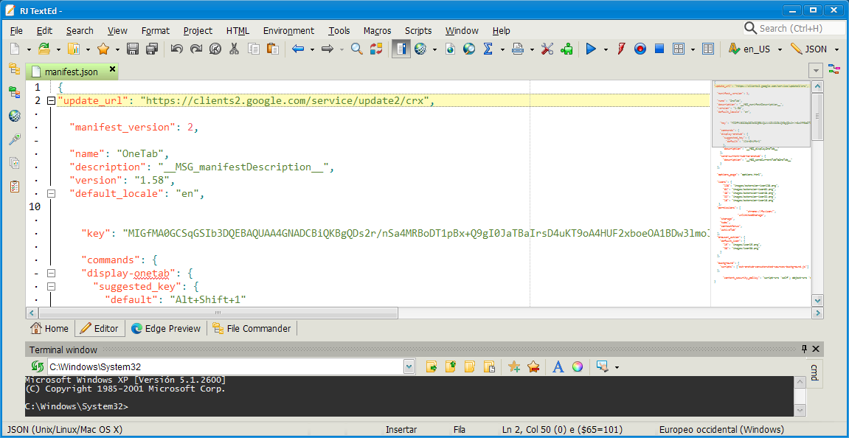
Task: Close the manifest.json tab
Action: [112, 69]
